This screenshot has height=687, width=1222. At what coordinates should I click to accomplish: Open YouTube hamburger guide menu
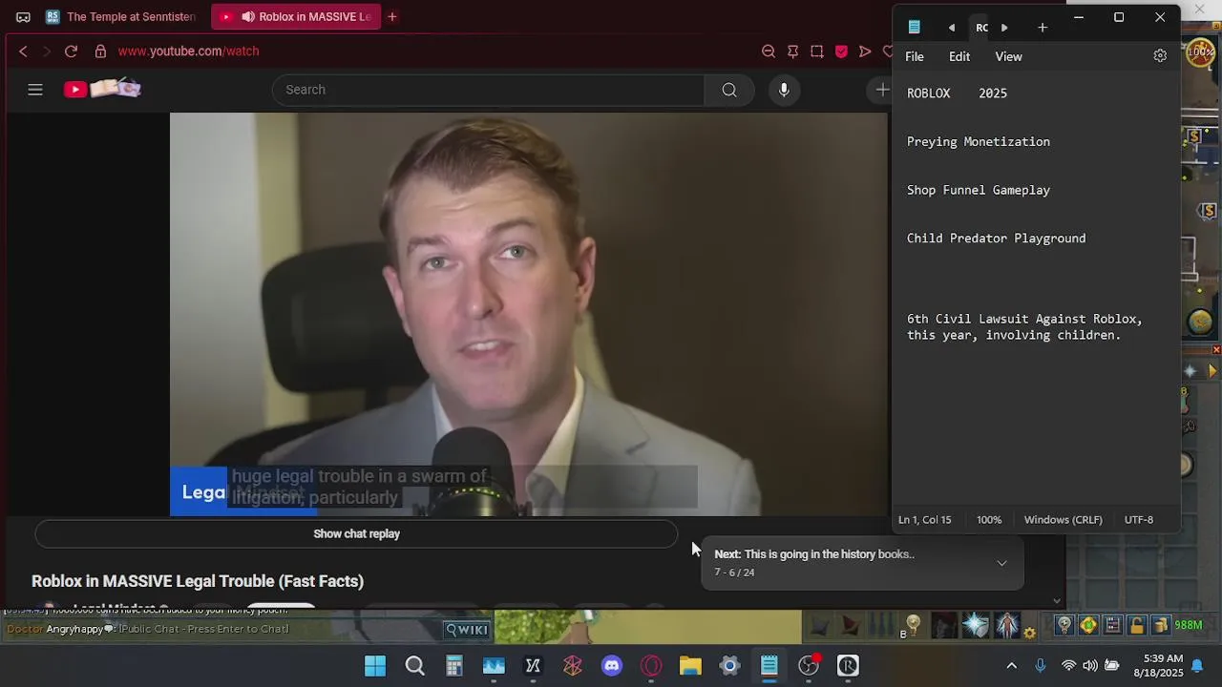(35, 89)
